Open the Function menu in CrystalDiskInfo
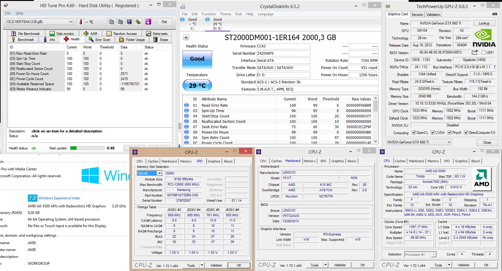 pyautogui.click(x=208, y=14)
